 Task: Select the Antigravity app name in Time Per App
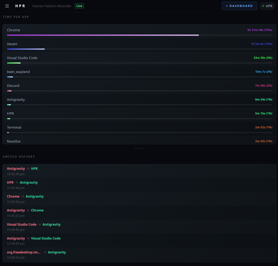point(16,99)
